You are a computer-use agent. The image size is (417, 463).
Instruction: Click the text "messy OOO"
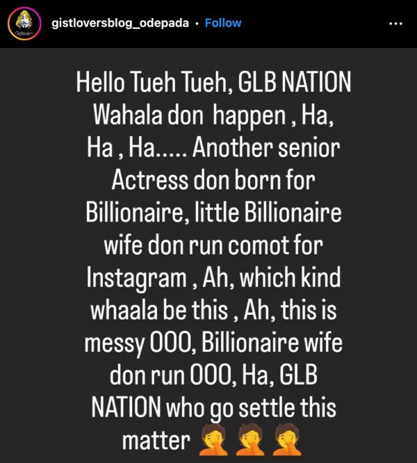pyautogui.click(x=140, y=343)
